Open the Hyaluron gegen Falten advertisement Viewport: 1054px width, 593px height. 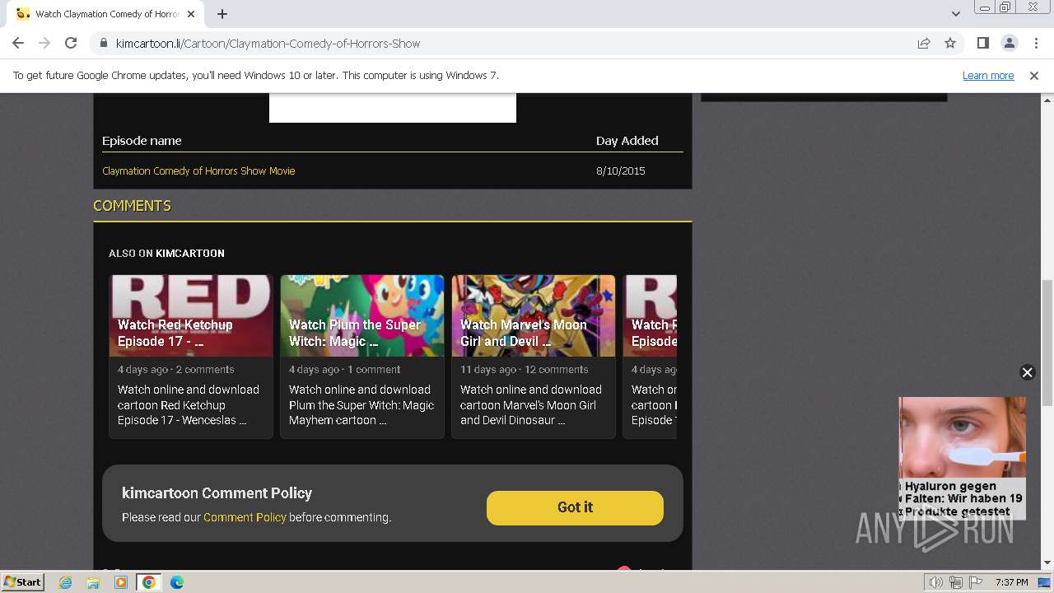click(963, 458)
